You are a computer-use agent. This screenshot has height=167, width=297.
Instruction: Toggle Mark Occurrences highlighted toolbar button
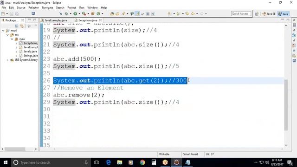[138, 13]
